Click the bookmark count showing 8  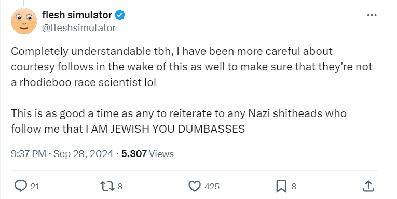(x=294, y=187)
